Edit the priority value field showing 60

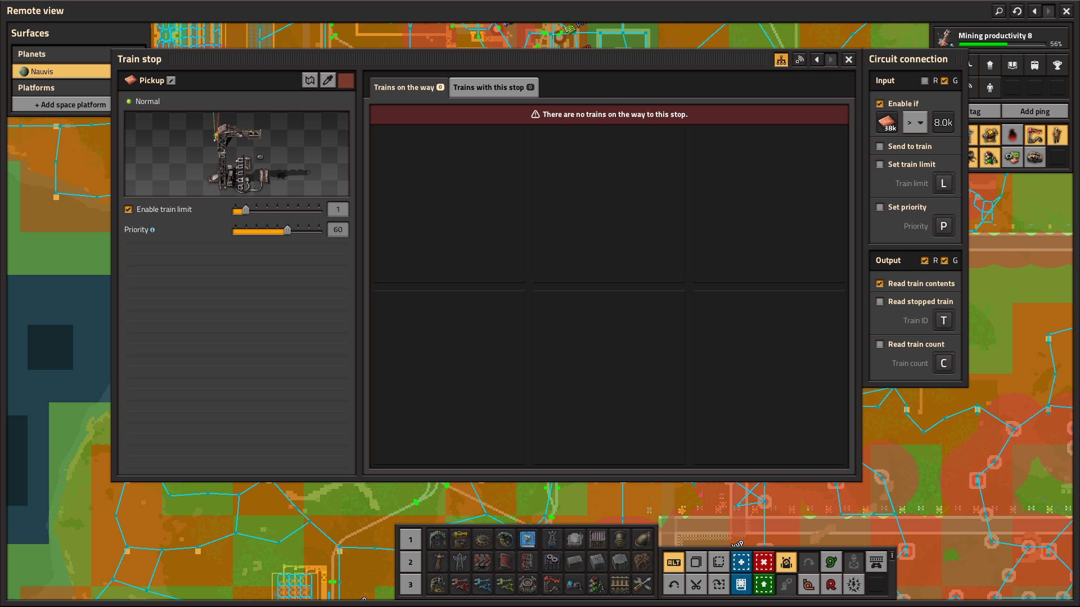pyautogui.click(x=337, y=230)
